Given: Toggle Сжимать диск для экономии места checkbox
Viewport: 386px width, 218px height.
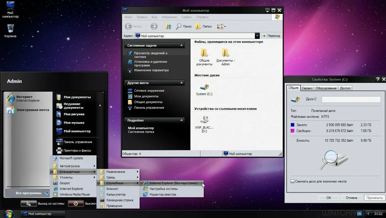Looking at the screenshot, I should 292,182.
